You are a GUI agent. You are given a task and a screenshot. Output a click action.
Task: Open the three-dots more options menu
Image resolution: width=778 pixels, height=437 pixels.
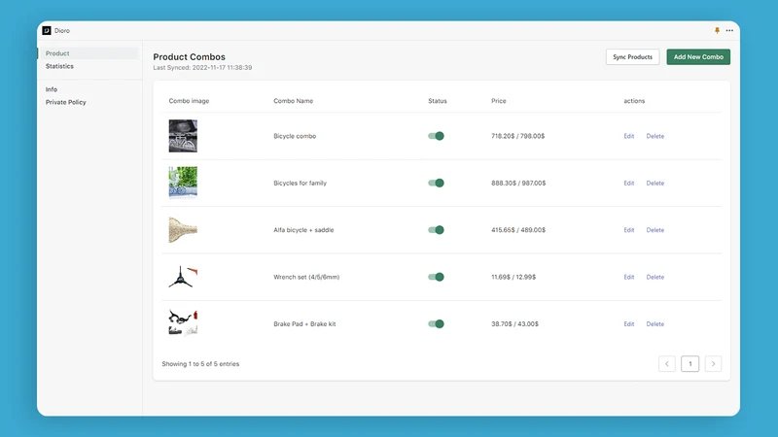(729, 31)
